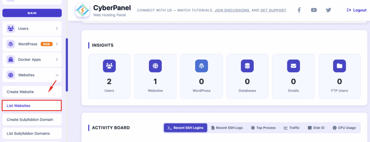Follow the Join Discussions link
This screenshot has width=370, height=142.
coord(232,10)
